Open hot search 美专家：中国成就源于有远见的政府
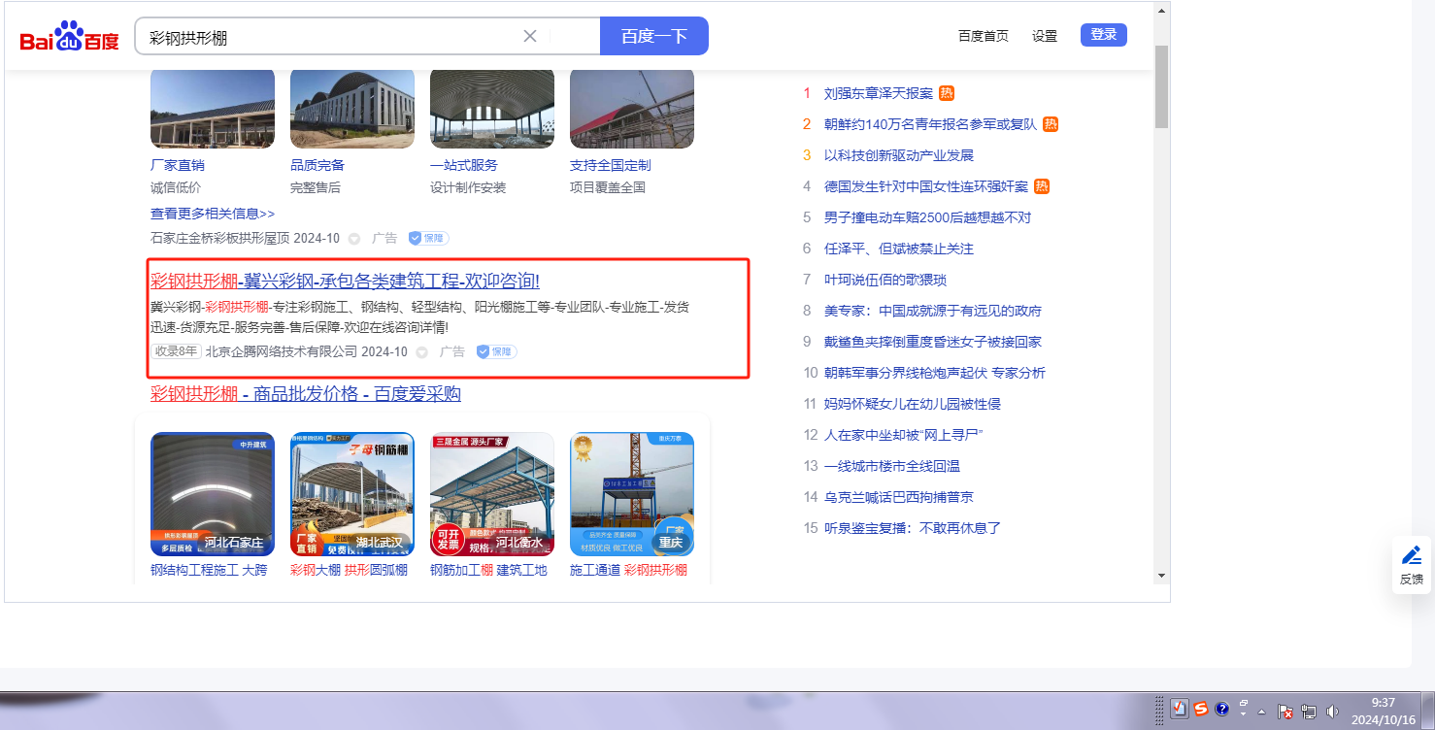Screen dimensions: 1435x730 tap(933, 311)
